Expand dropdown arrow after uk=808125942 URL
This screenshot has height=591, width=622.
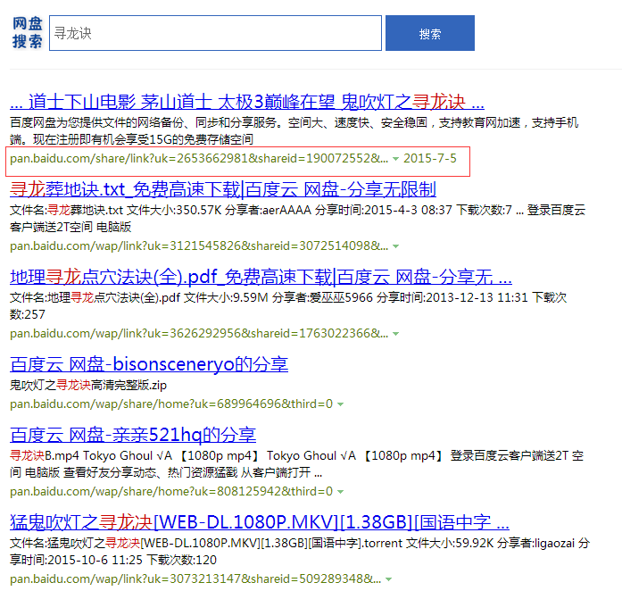click(340, 492)
